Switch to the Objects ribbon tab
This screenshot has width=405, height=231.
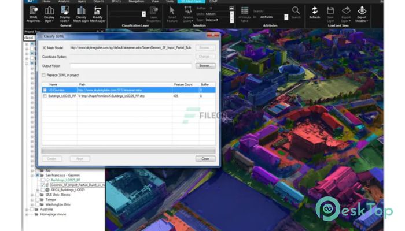click(x=99, y=1)
